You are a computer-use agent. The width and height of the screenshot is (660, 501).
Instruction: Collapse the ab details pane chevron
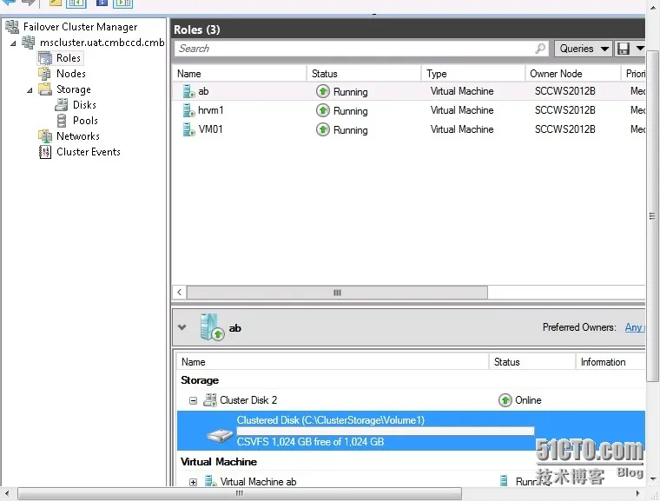point(181,327)
